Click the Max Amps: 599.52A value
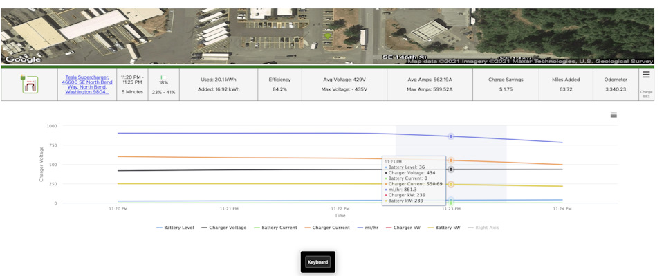The width and height of the screenshot is (664, 276). pos(430,89)
